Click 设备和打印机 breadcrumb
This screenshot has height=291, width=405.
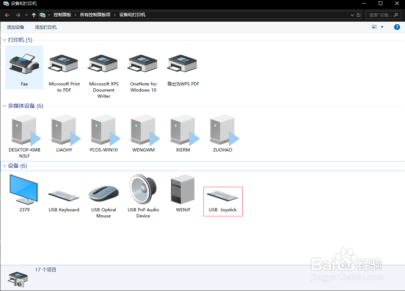tap(132, 15)
